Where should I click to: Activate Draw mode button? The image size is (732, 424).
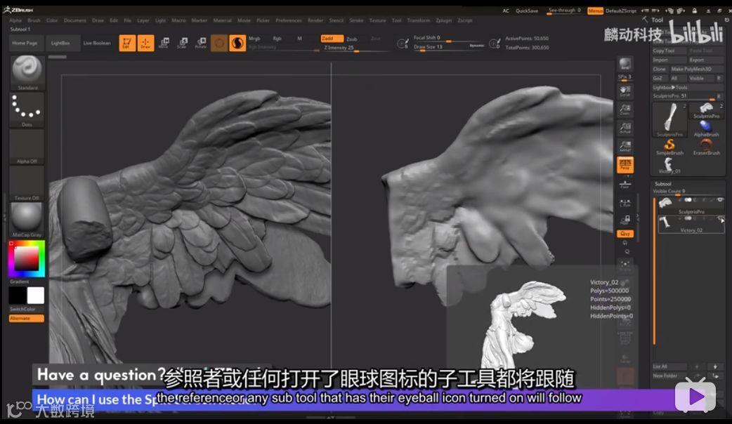pyautogui.click(x=145, y=43)
